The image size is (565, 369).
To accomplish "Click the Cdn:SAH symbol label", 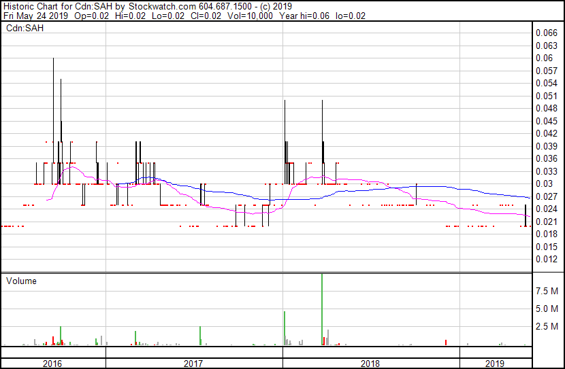I will pyautogui.click(x=23, y=29).
